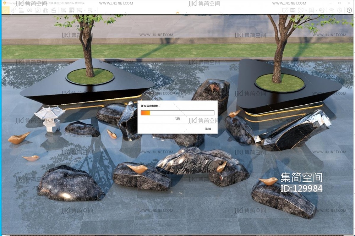Click the 正在导出图像 dialog title text
Screen dimensions: 355x236
pyautogui.click(x=151, y=106)
